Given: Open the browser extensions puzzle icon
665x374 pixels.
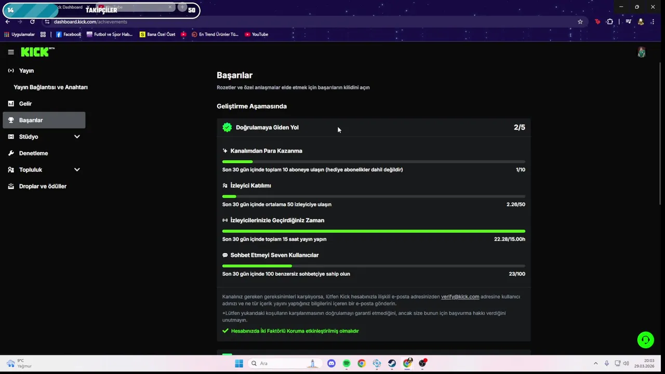Looking at the screenshot, I should 610,22.
